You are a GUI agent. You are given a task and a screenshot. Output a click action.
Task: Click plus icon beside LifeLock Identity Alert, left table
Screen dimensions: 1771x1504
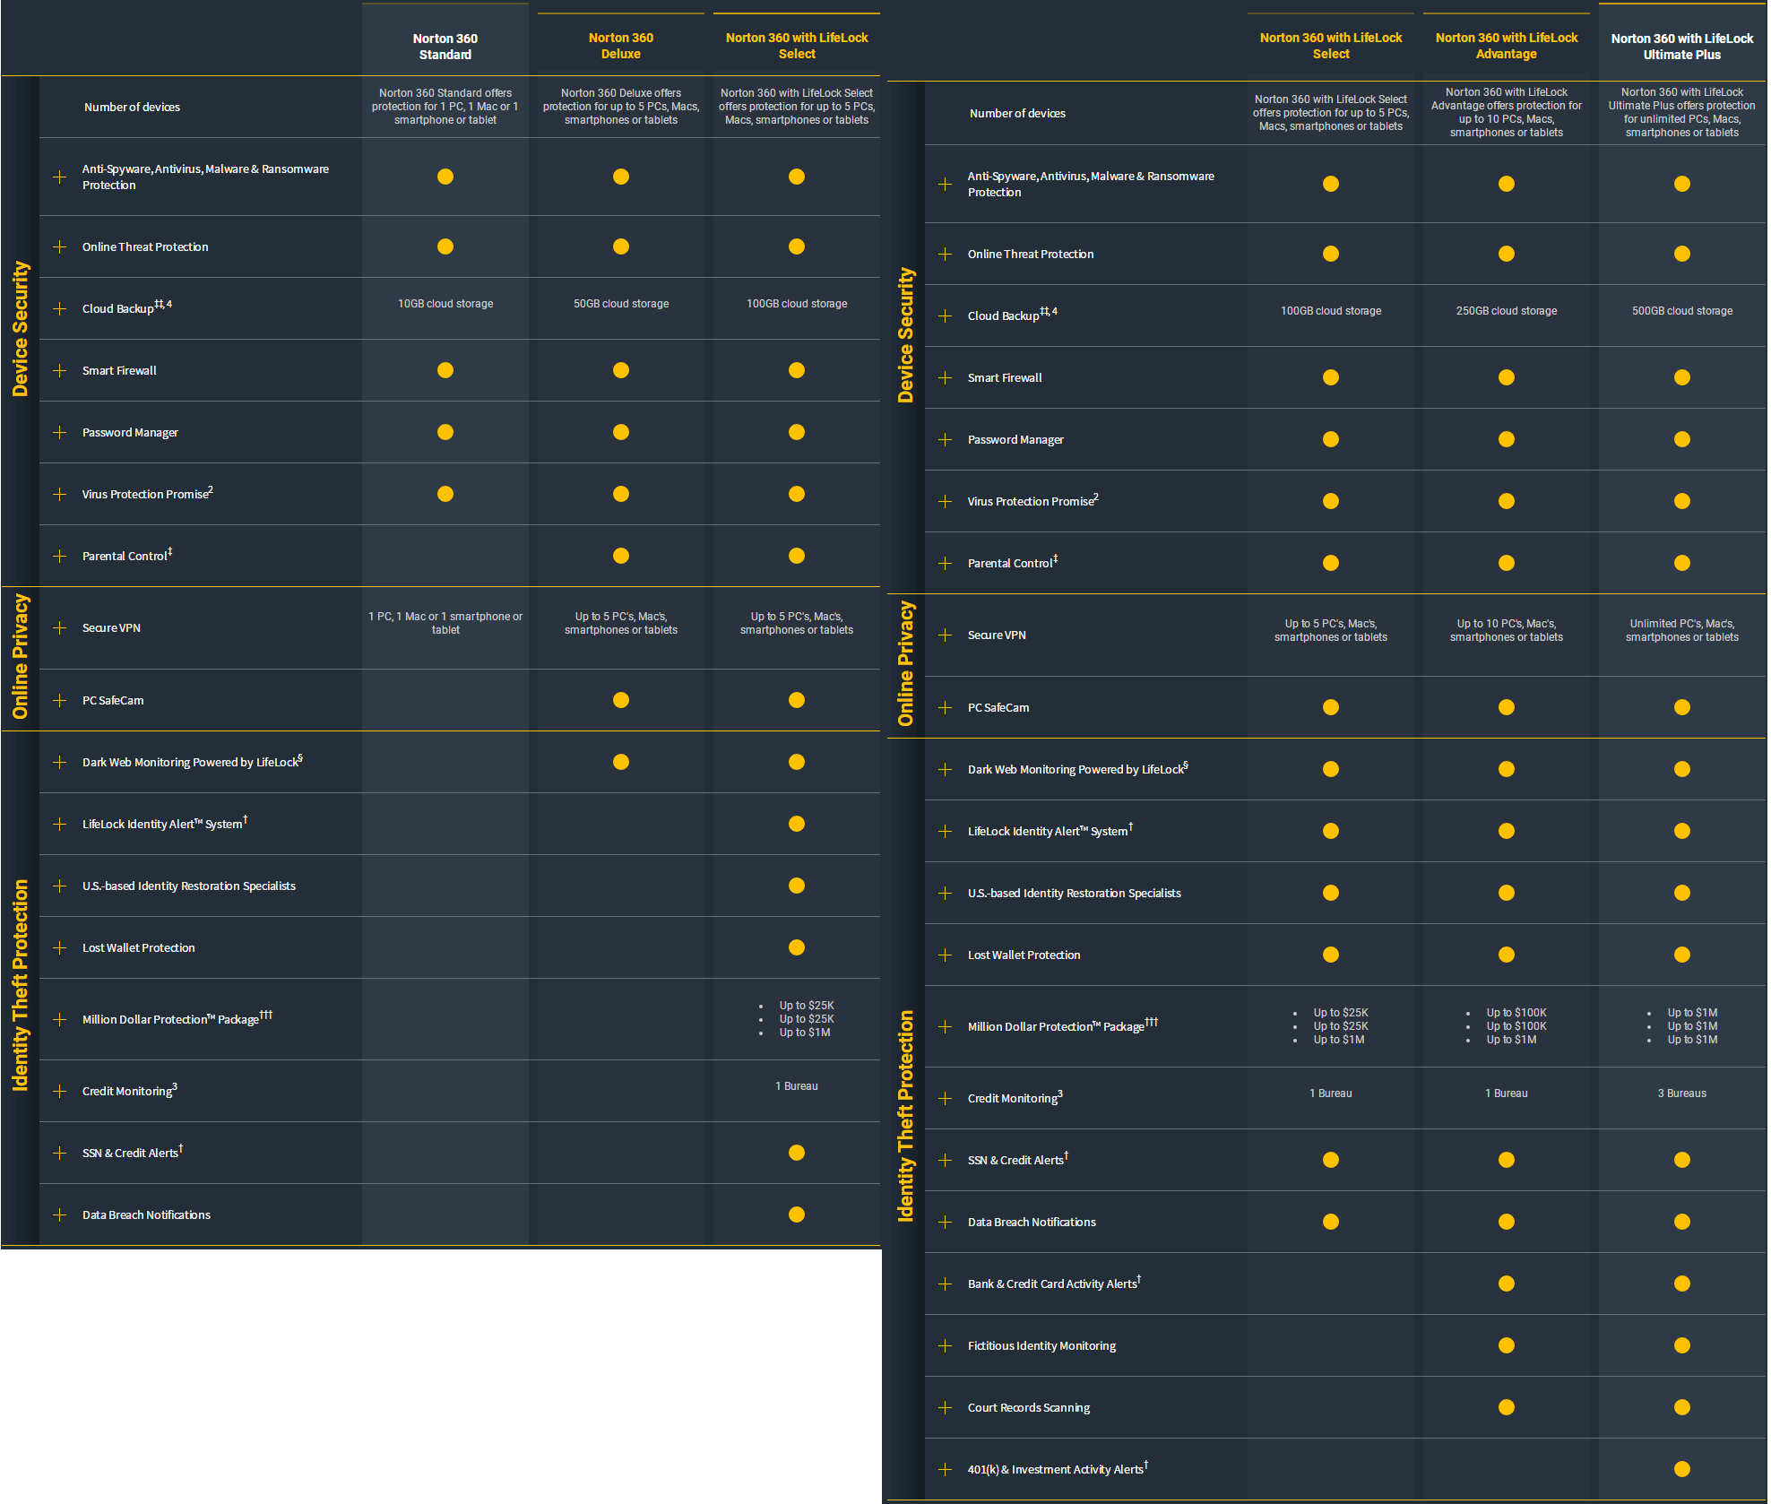pyautogui.click(x=60, y=824)
